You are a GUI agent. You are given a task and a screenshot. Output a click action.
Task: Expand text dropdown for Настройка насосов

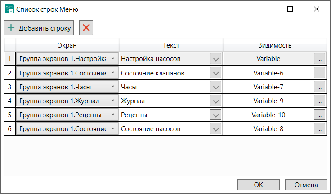pyautogui.click(x=216, y=59)
